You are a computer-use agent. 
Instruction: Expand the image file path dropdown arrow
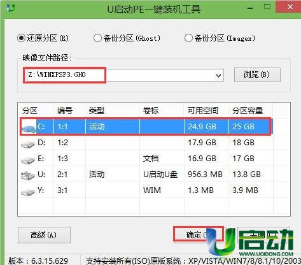pyautogui.click(x=218, y=75)
